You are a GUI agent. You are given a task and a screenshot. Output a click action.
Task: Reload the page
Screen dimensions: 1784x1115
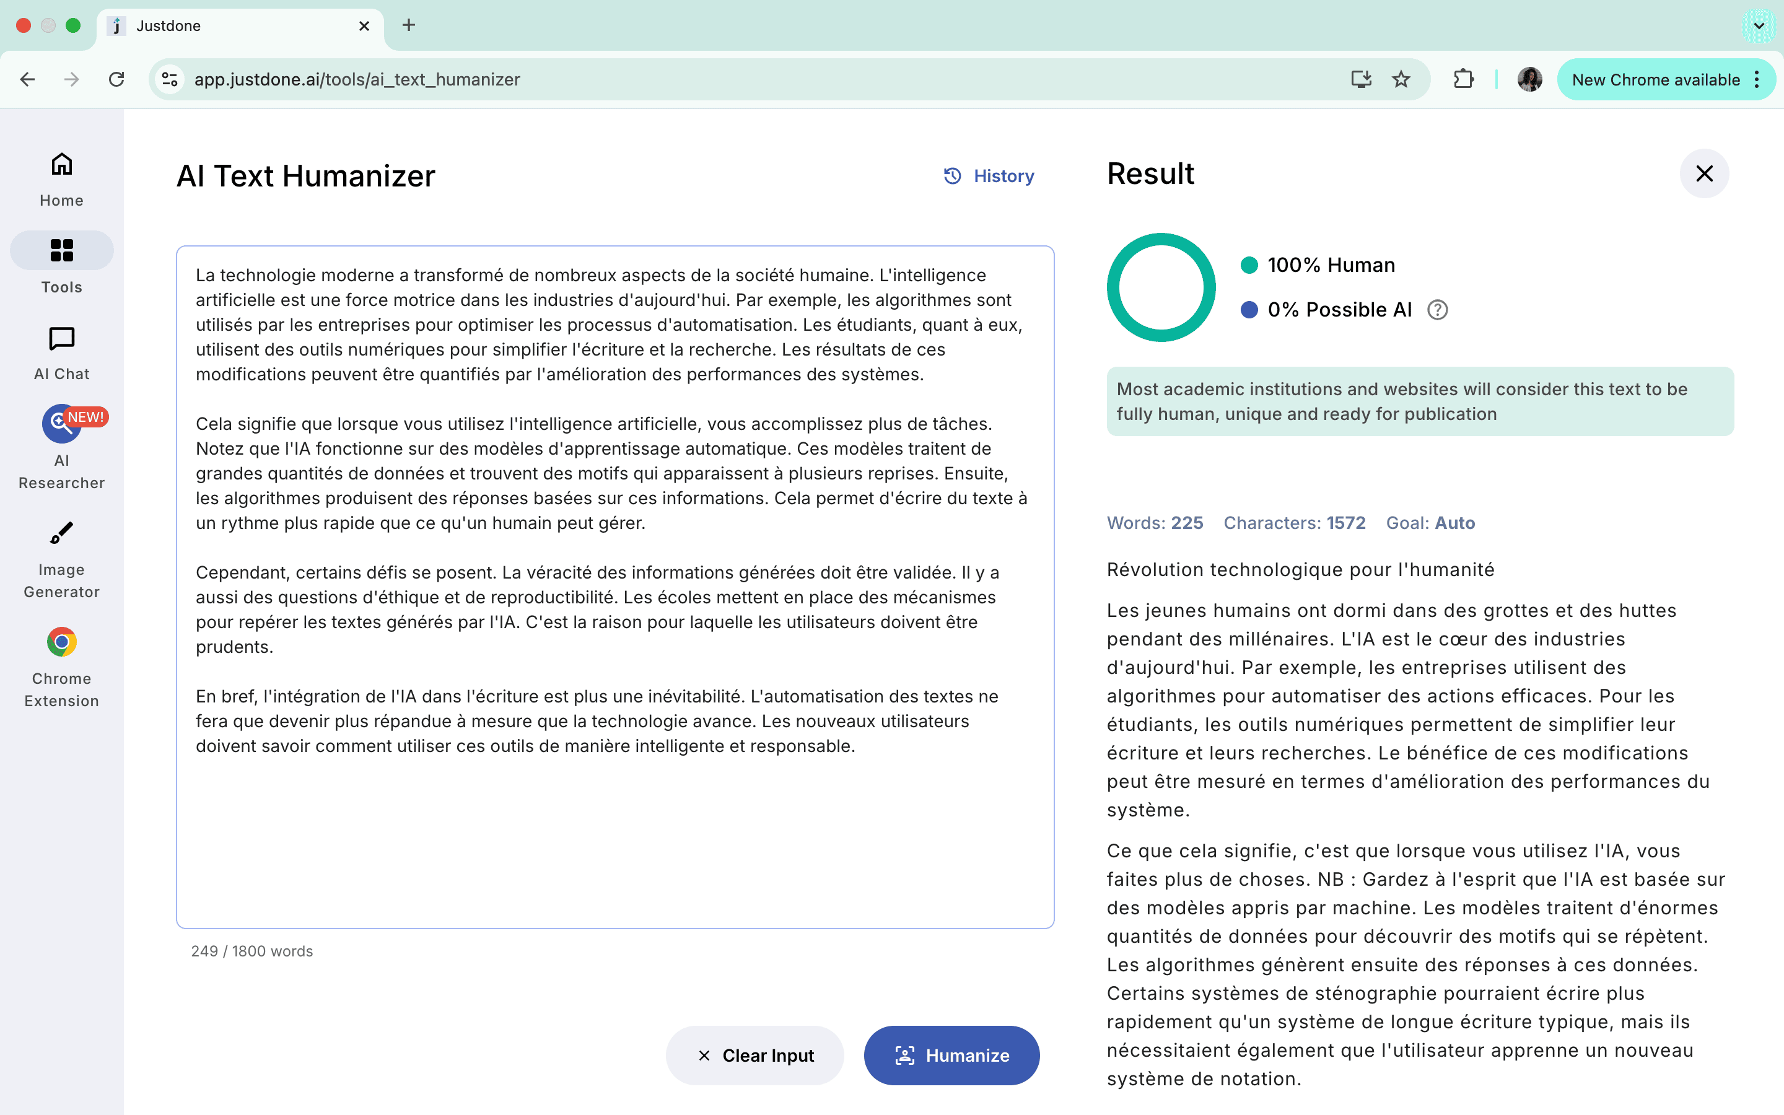coord(116,79)
